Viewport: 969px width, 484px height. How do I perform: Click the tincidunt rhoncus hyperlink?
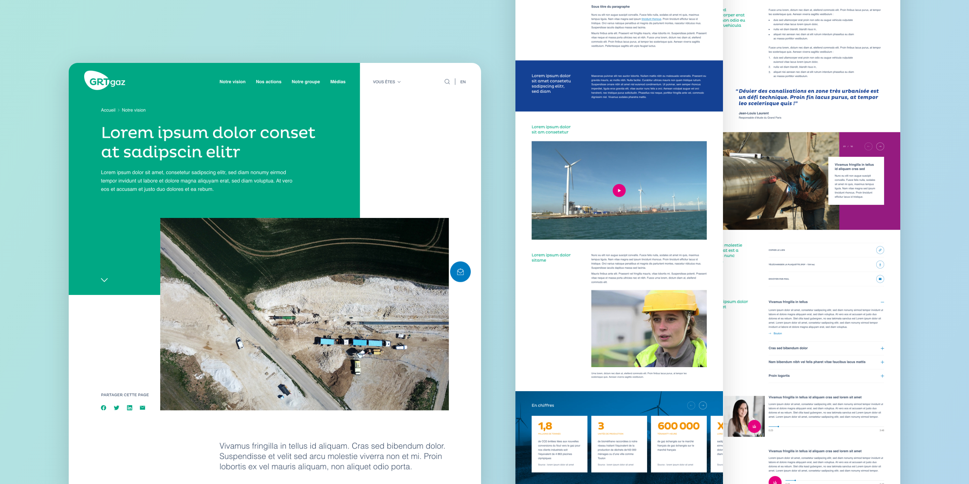(651, 19)
